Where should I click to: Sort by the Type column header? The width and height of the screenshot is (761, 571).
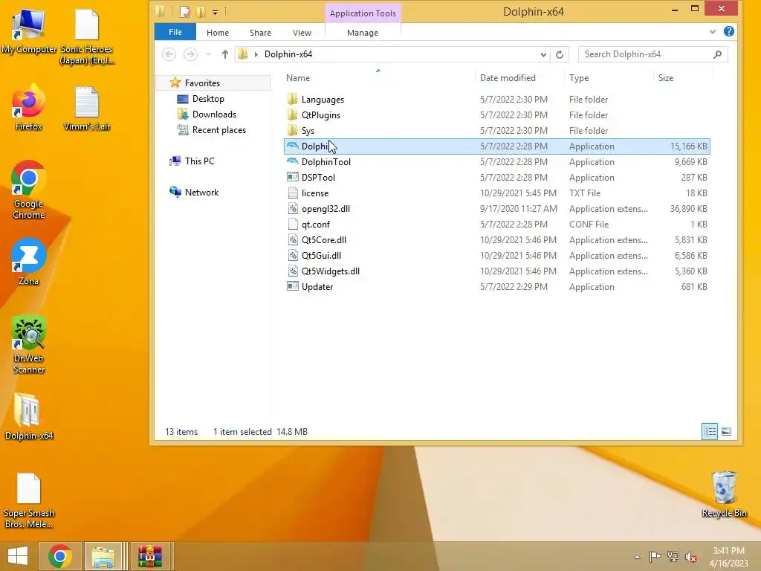point(579,77)
